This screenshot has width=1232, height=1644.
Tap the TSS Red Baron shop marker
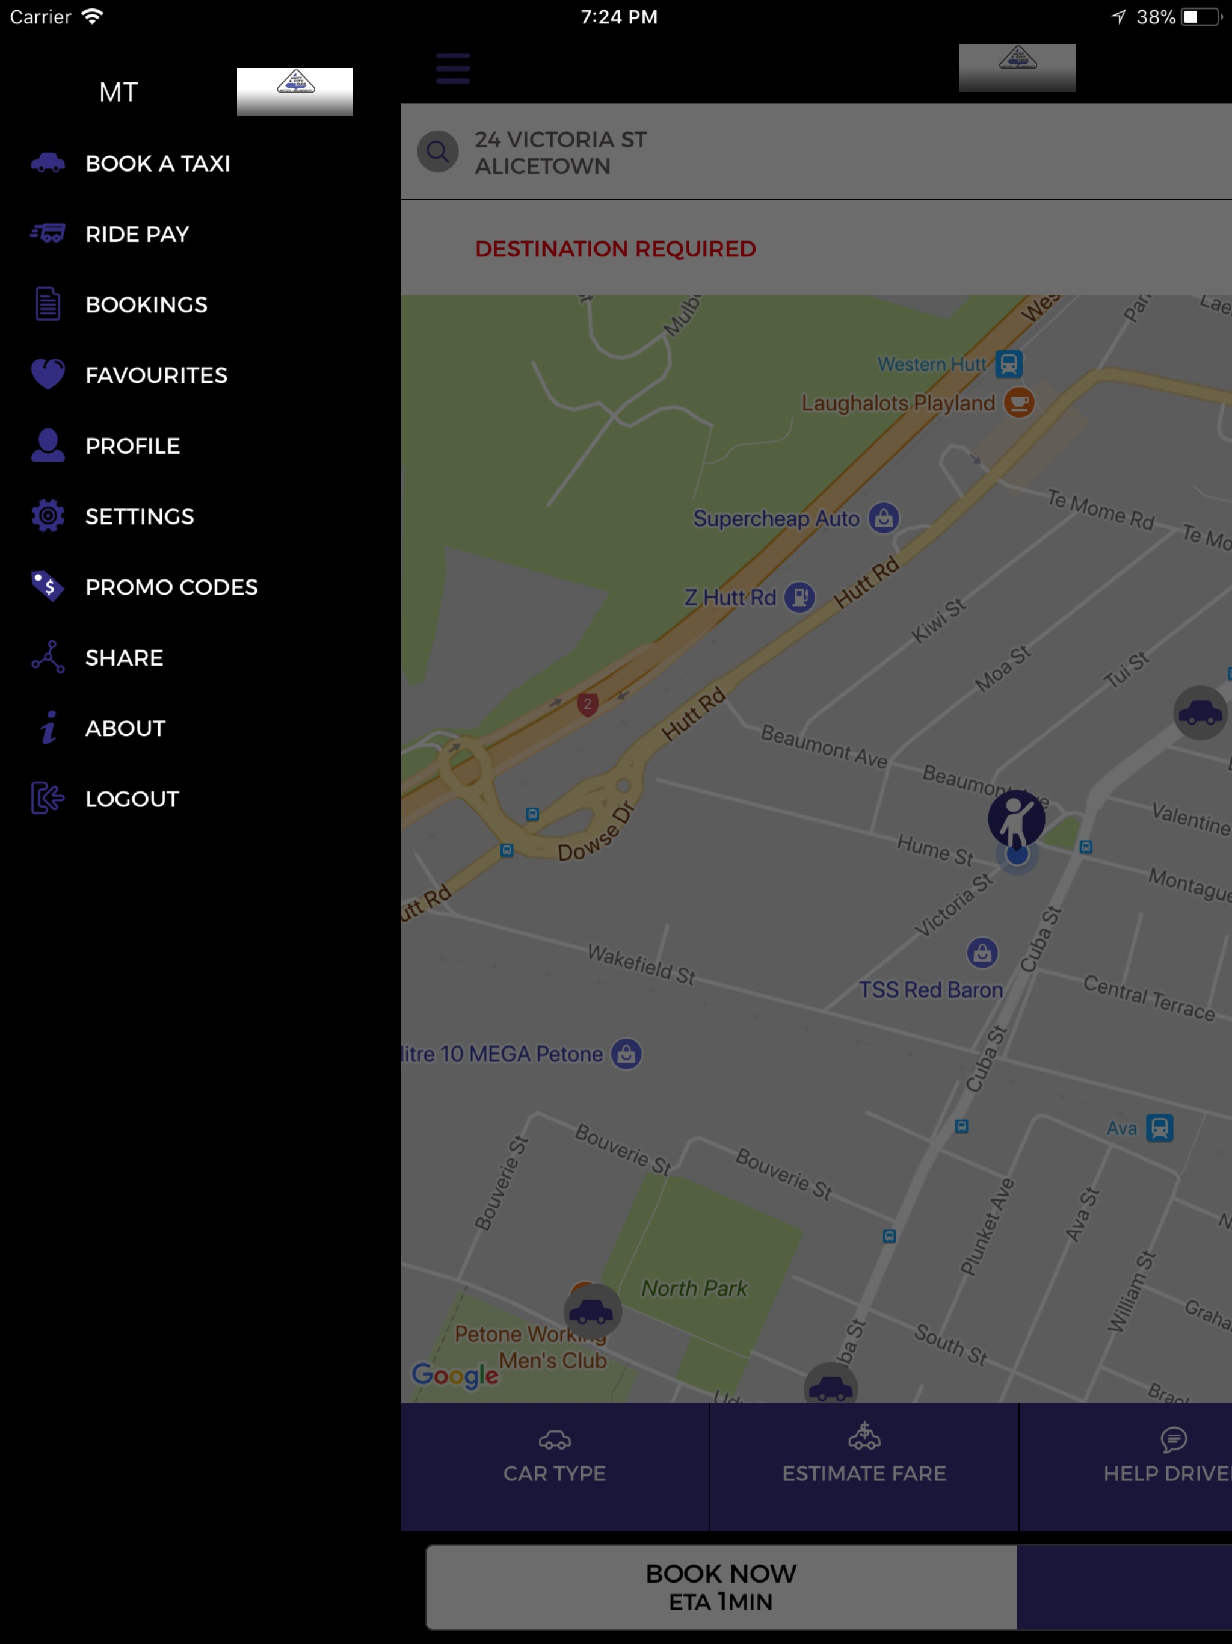click(x=982, y=953)
